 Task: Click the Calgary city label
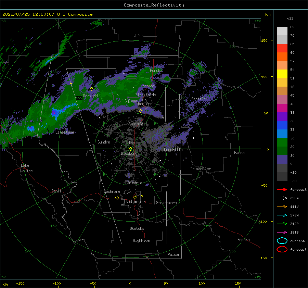pyautogui.click(x=133, y=201)
